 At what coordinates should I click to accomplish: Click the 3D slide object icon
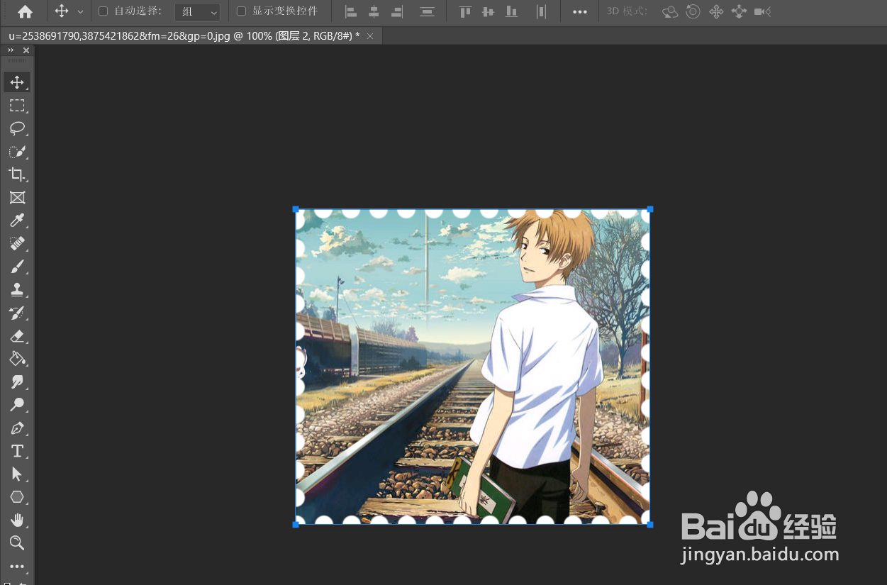pyautogui.click(x=739, y=12)
